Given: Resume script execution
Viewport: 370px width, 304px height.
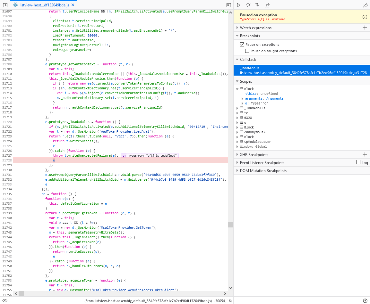Looking at the screenshot, I should 238,5.
